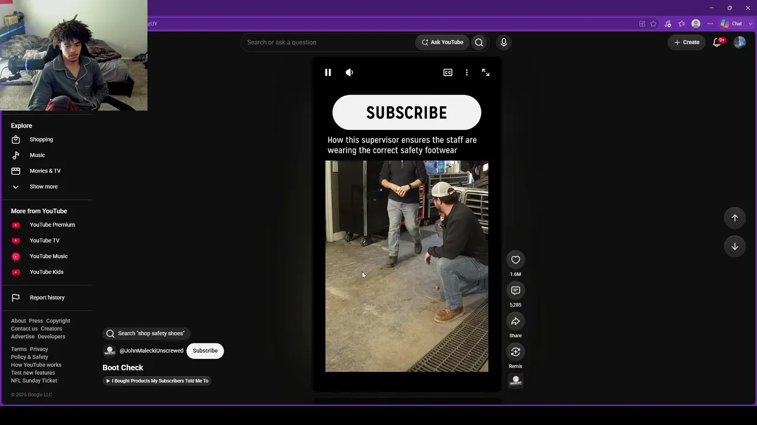Follow the Advertise footer link
This screenshot has width=757, height=425.
pyautogui.click(x=22, y=336)
